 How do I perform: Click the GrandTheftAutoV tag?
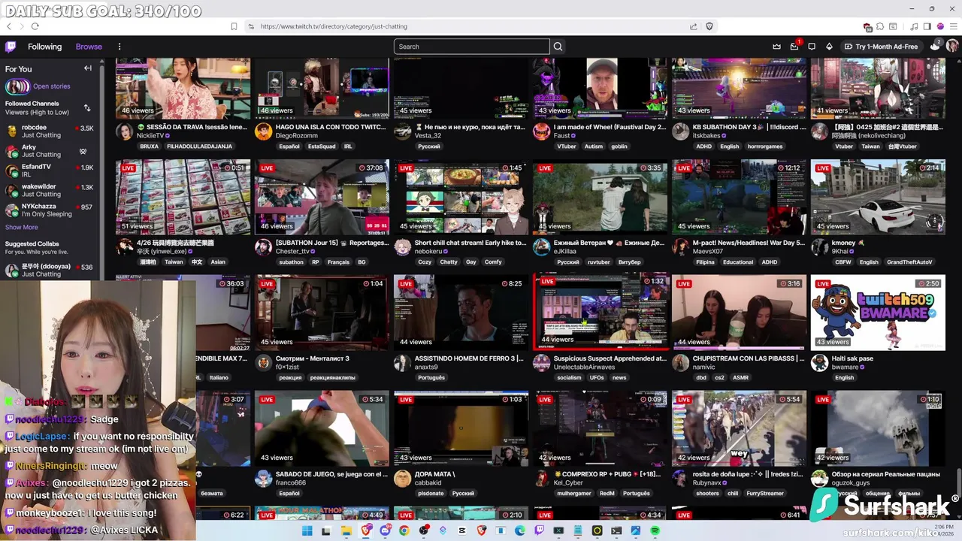(x=909, y=262)
